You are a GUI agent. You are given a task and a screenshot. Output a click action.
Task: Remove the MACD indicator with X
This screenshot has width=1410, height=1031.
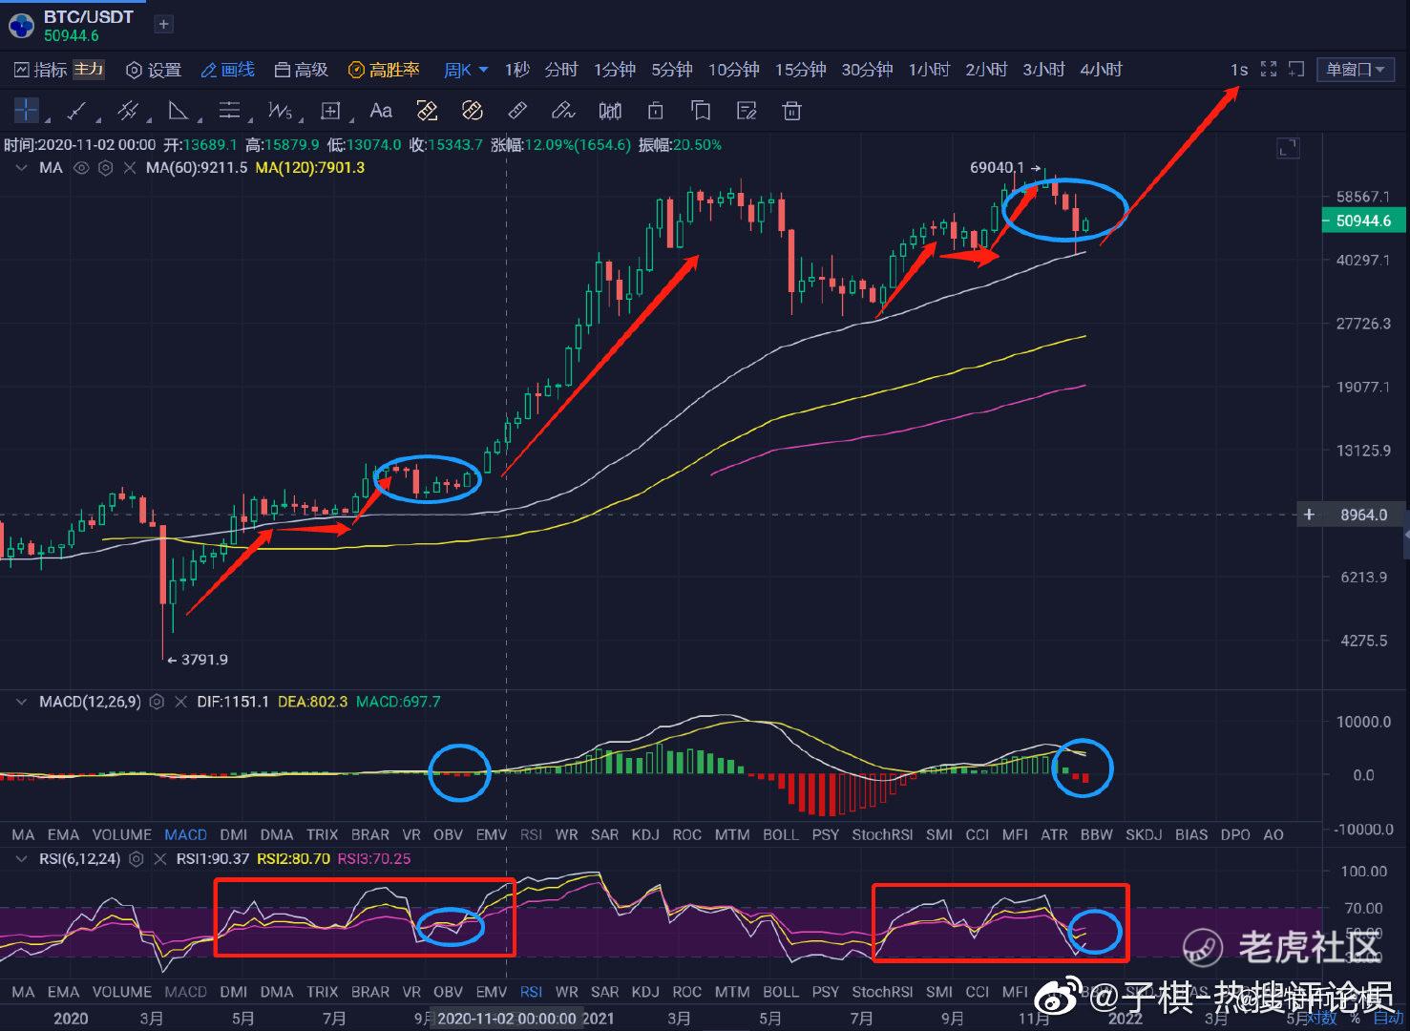[180, 702]
